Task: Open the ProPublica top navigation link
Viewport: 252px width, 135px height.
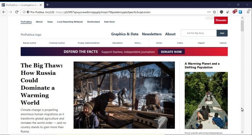Action: [26, 22]
